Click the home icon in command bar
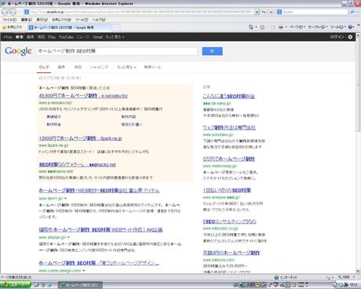The image size is (361, 289). [x=251, y=27]
